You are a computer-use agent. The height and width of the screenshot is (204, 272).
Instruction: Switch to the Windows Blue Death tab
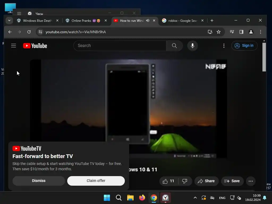(38, 21)
